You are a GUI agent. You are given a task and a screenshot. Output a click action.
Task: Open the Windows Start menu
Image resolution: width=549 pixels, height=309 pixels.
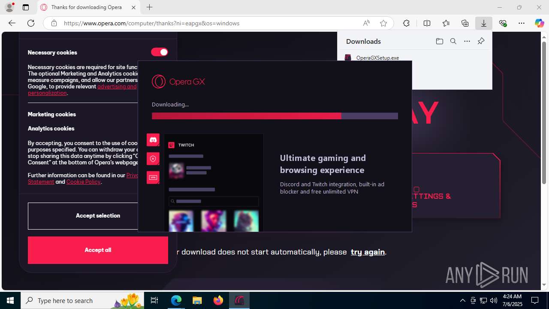tap(10, 300)
